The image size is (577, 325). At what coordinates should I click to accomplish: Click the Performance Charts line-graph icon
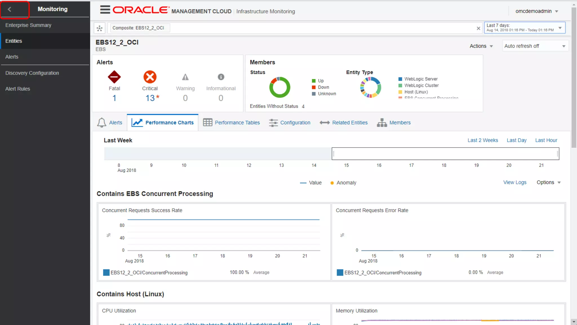pyautogui.click(x=137, y=122)
